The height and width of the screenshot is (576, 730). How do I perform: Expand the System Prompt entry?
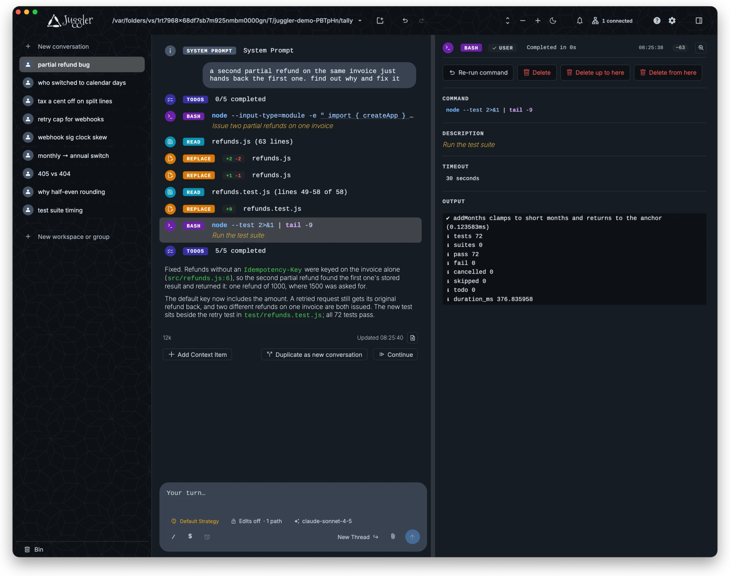[290, 51]
